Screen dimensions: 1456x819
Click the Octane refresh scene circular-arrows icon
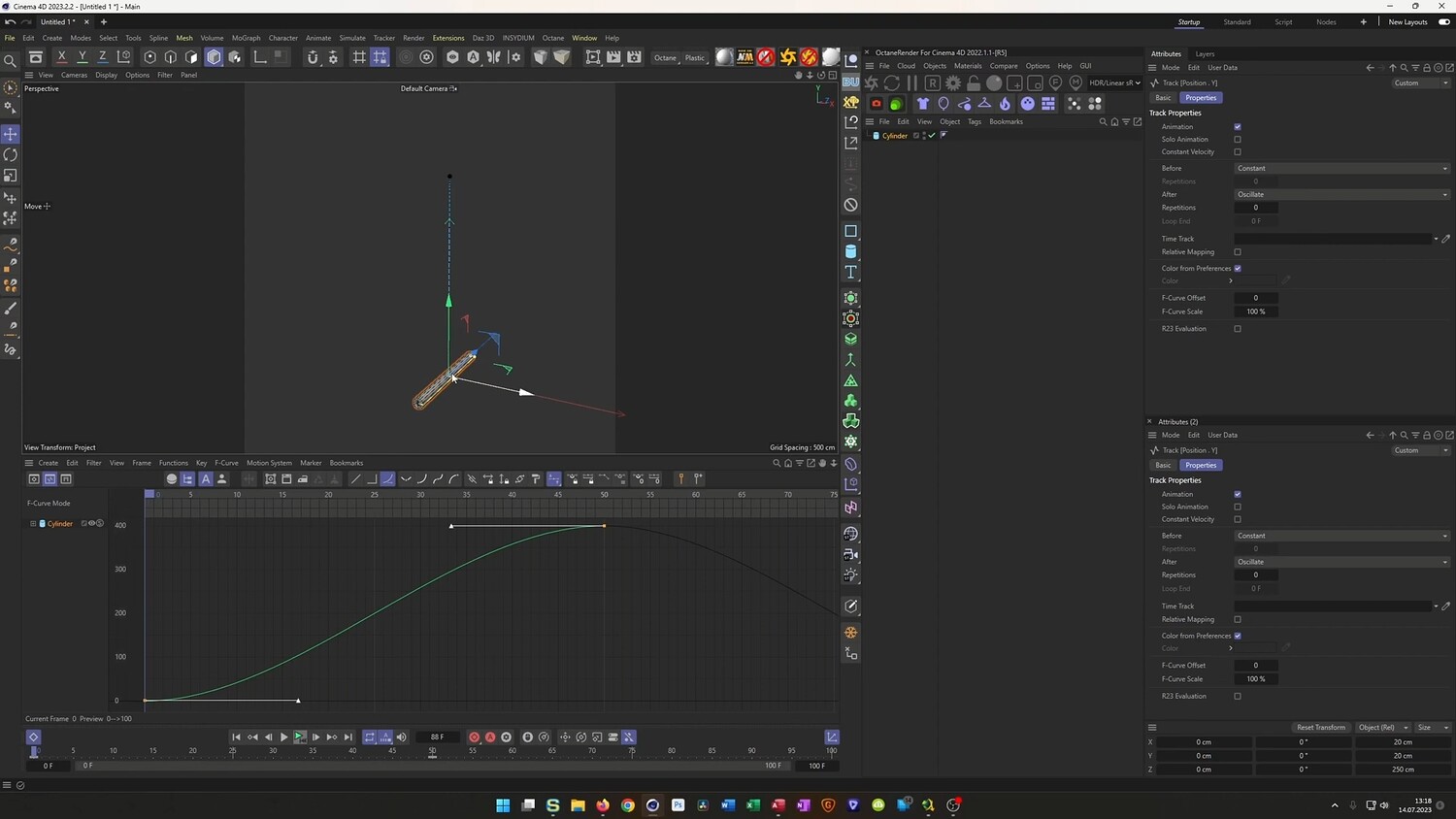pos(892,83)
